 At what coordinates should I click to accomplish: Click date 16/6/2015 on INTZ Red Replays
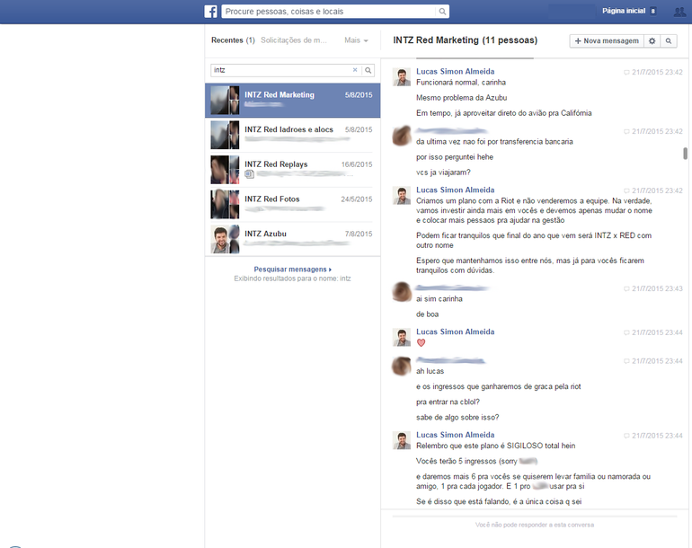(x=357, y=164)
